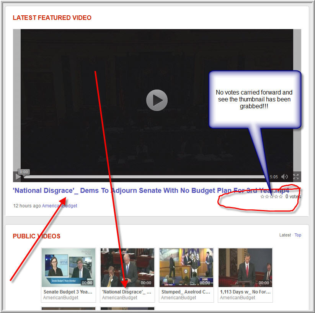
Task: Click the LATEST FEATURED VIDEO heading
Action: pos(52,18)
